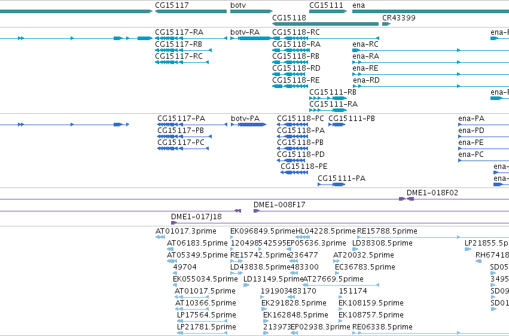This screenshot has height=336, width=509.
Task: Select transcript CG15117-RC
Action: (x=182, y=62)
